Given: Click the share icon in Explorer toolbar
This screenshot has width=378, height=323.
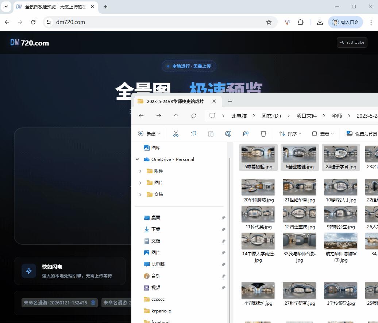Looking at the screenshot, I should pyautogui.click(x=246, y=134).
